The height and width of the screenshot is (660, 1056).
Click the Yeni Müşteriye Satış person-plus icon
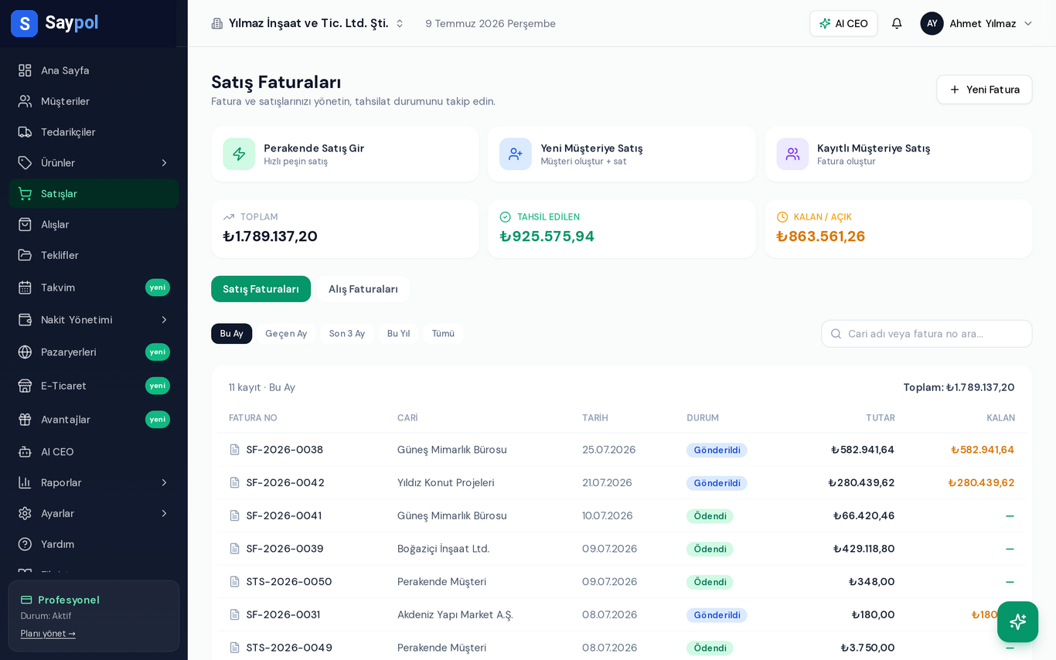pyautogui.click(x=516, y=154)
